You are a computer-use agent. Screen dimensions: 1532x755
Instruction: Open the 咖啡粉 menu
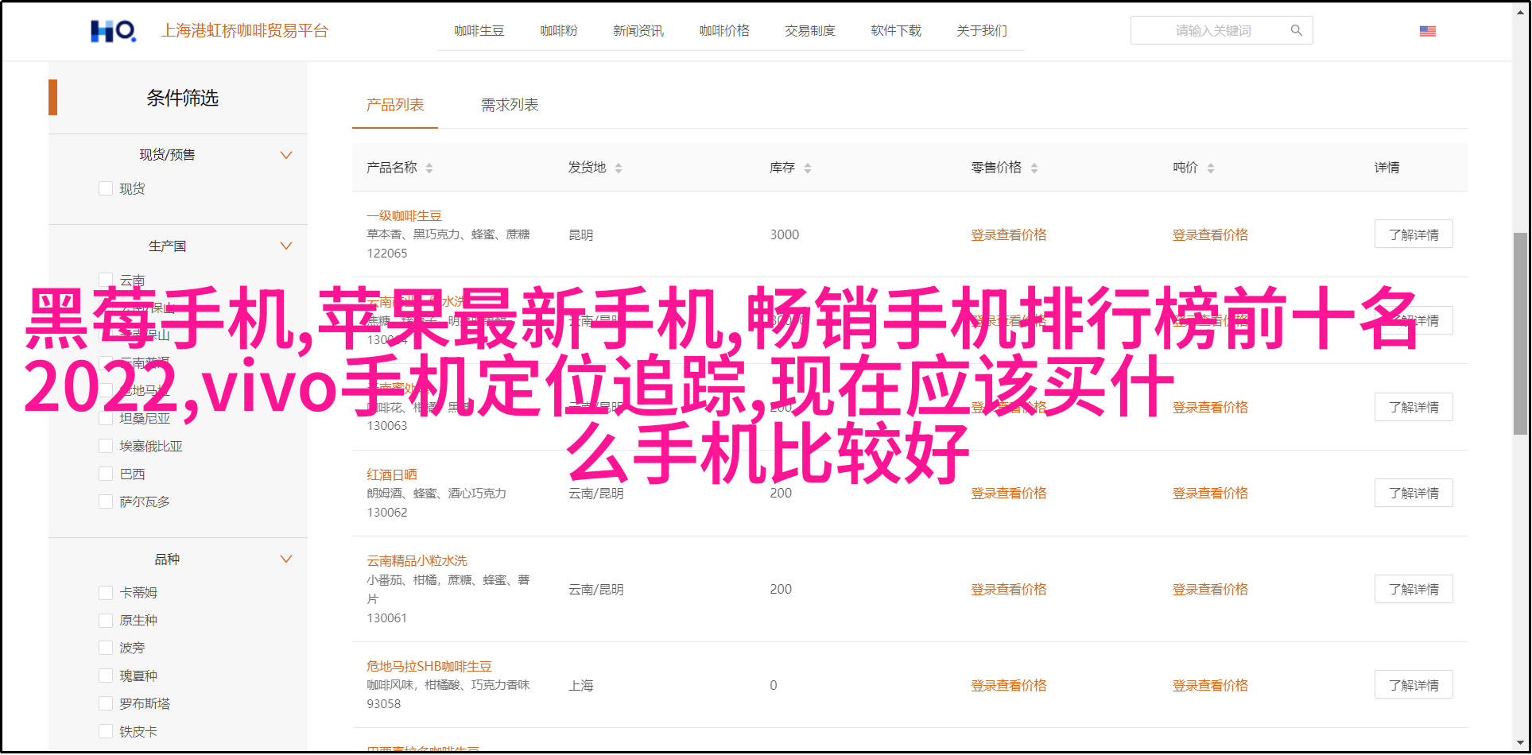point(559,31)
